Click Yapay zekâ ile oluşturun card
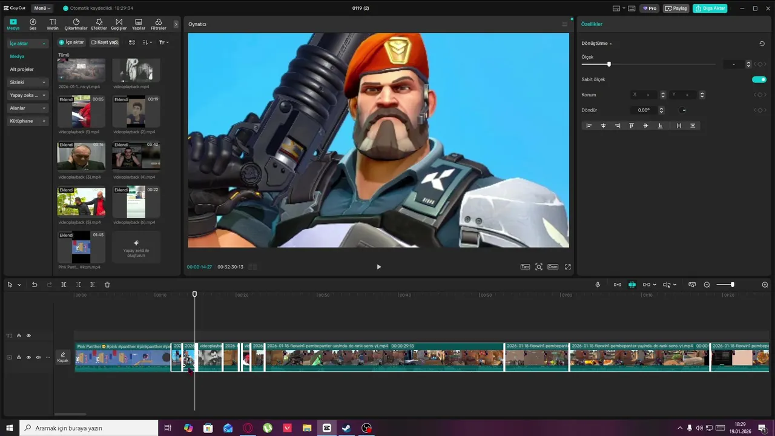This screenshot has width=775, height=436. pos(136,246)
